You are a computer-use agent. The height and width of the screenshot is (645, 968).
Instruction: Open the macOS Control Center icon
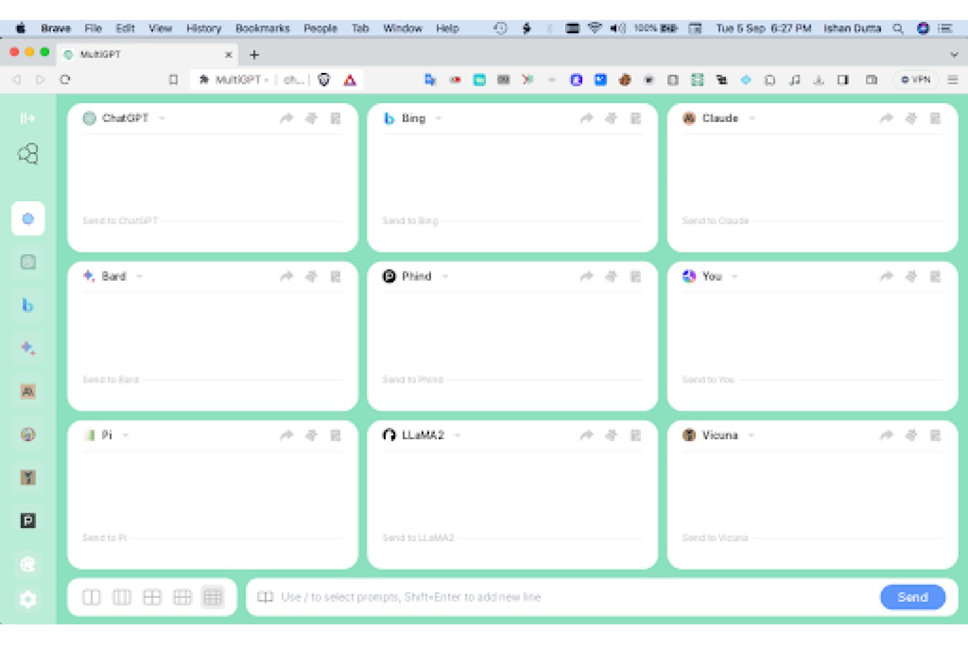point(945,28)
